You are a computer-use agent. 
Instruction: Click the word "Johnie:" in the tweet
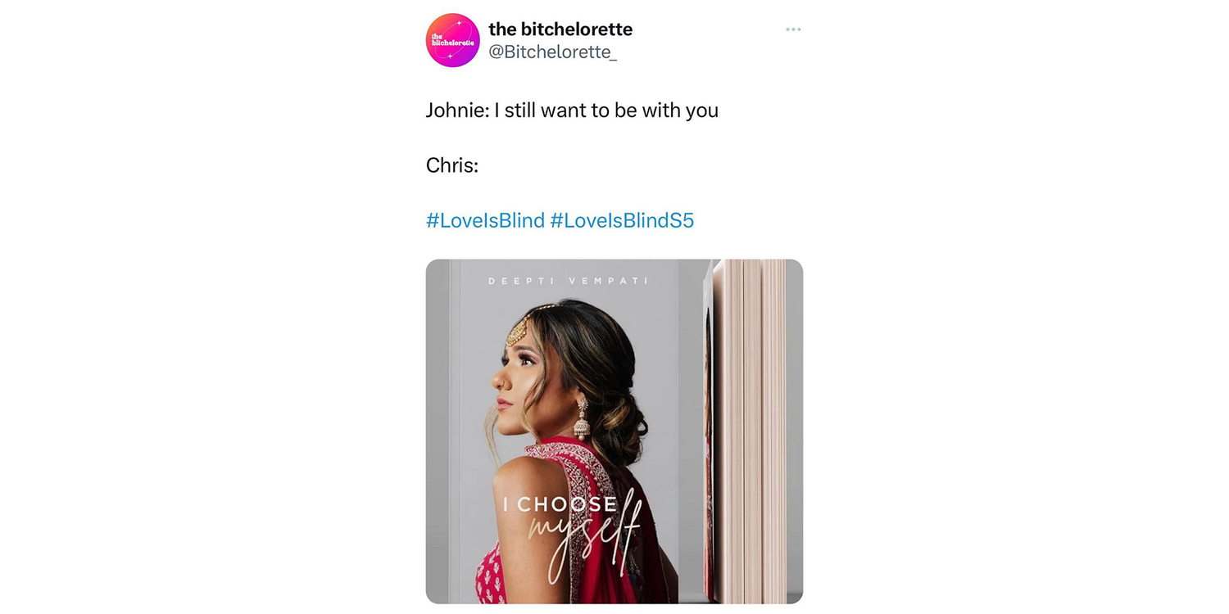tap(457, 111)
